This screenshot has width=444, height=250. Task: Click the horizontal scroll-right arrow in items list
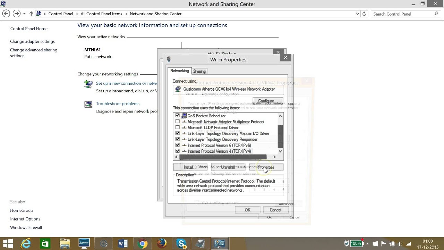[x=274, y=157]
